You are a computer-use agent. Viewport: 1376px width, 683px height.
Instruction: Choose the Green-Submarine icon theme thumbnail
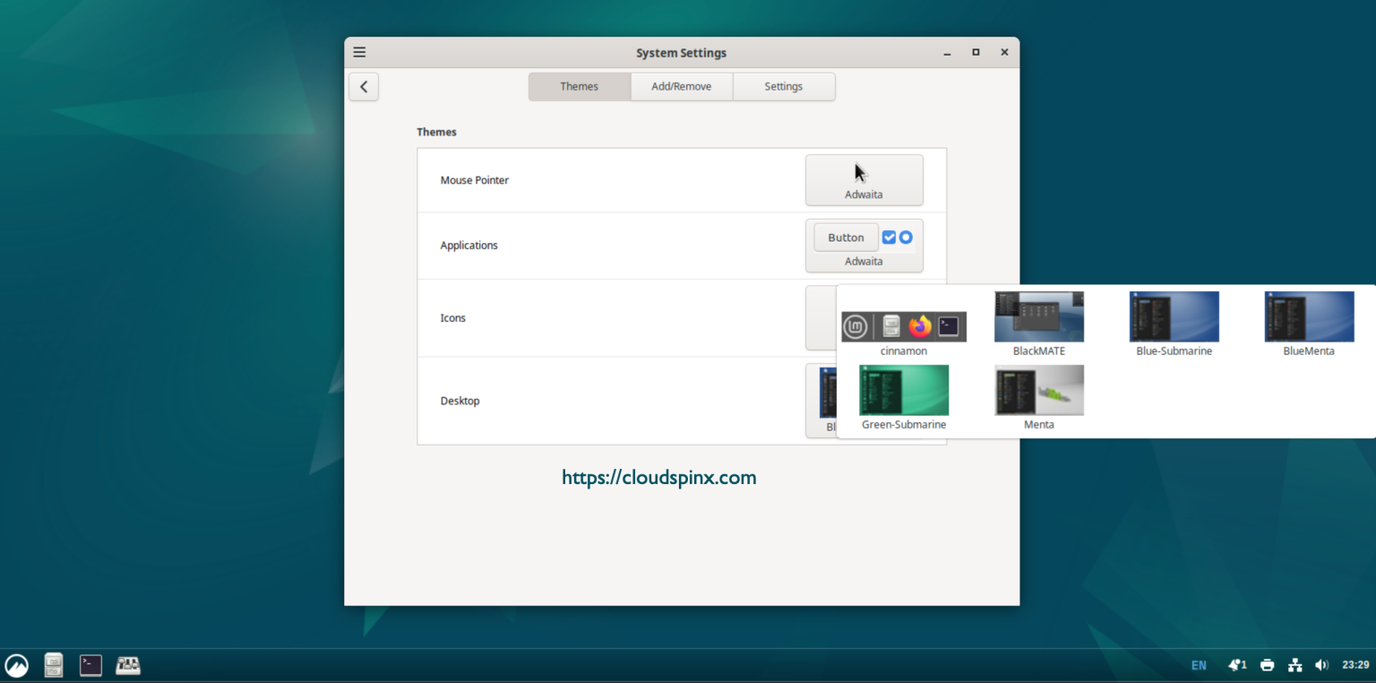coord(903,391)
